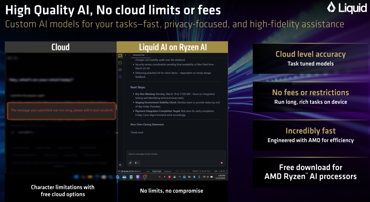
Task: Click the 'Cloud level accuracy' card
Action: coord(311,58)
